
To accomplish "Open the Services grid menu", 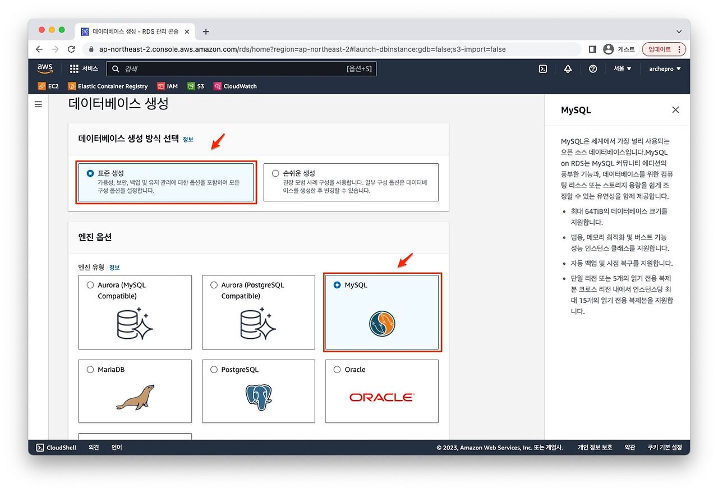I will 84,68.
